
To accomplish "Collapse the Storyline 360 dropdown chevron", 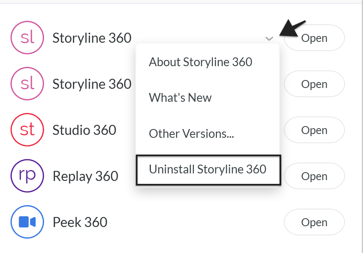I will tap(269, 39).
